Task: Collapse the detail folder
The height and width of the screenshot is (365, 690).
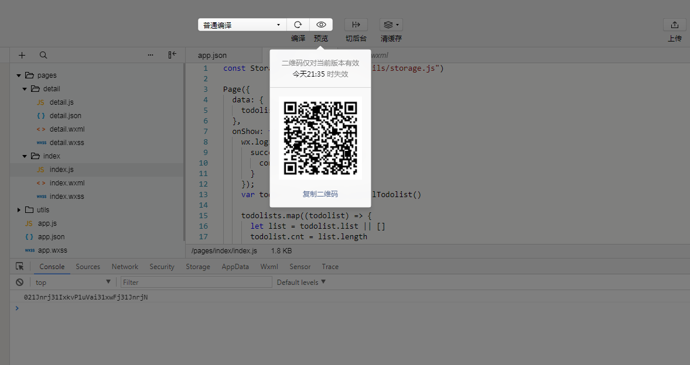Action: pyautogui.click(x=25, y=89)
